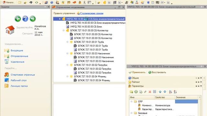Collapse the Базовые parameter group
The height and width of the screenshot is (116, 207).
(132, 113)
